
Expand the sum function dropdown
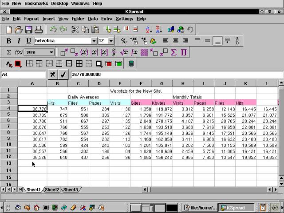point(51,52)
